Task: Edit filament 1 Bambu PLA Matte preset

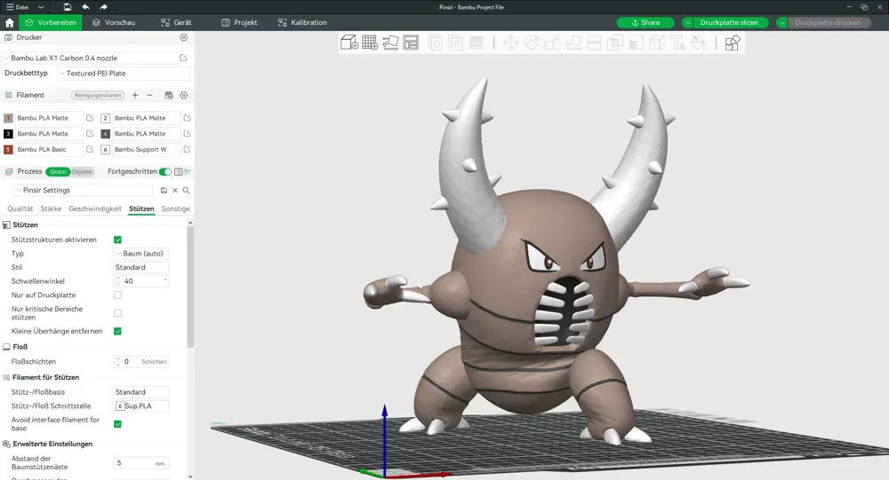Action: [x=90, y=118]
